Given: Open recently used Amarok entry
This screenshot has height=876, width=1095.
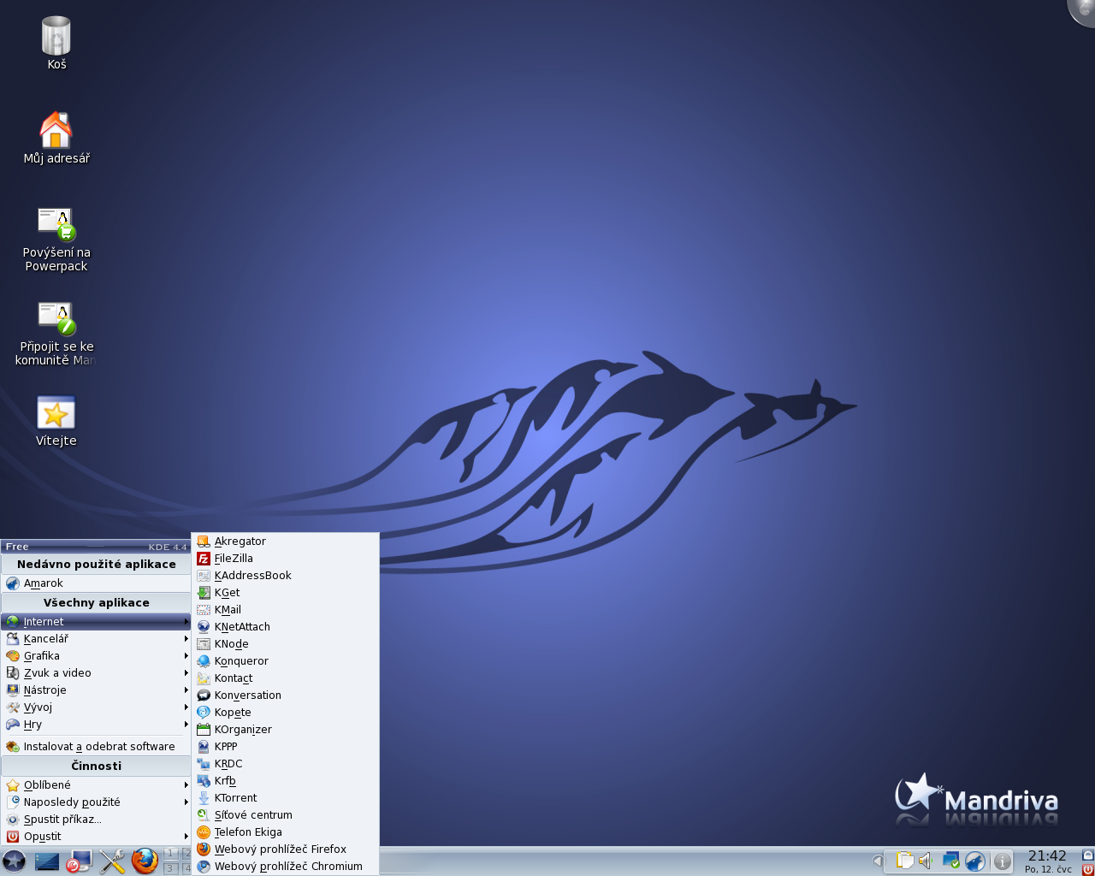Looking at the screenshot, I should coord(96,583).
